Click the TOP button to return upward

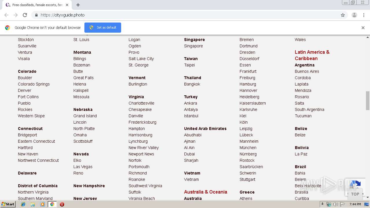pyautogui.click(x=355, y=194)
